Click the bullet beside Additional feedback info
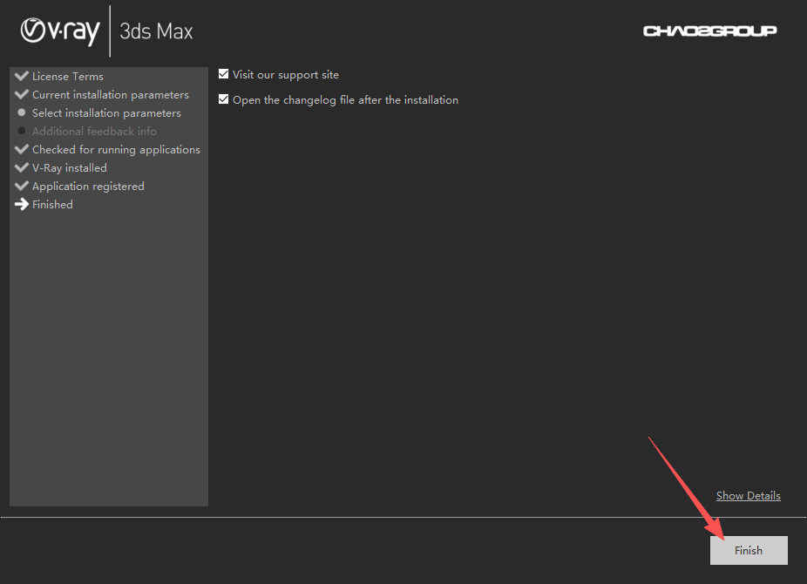 tap(22, 131)
